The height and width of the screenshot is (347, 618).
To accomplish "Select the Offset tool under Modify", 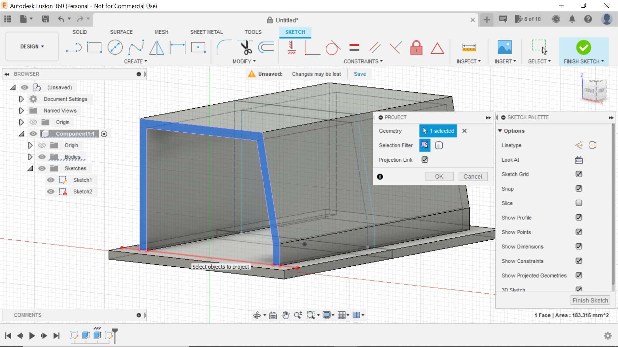I will [x=266, y=47].
